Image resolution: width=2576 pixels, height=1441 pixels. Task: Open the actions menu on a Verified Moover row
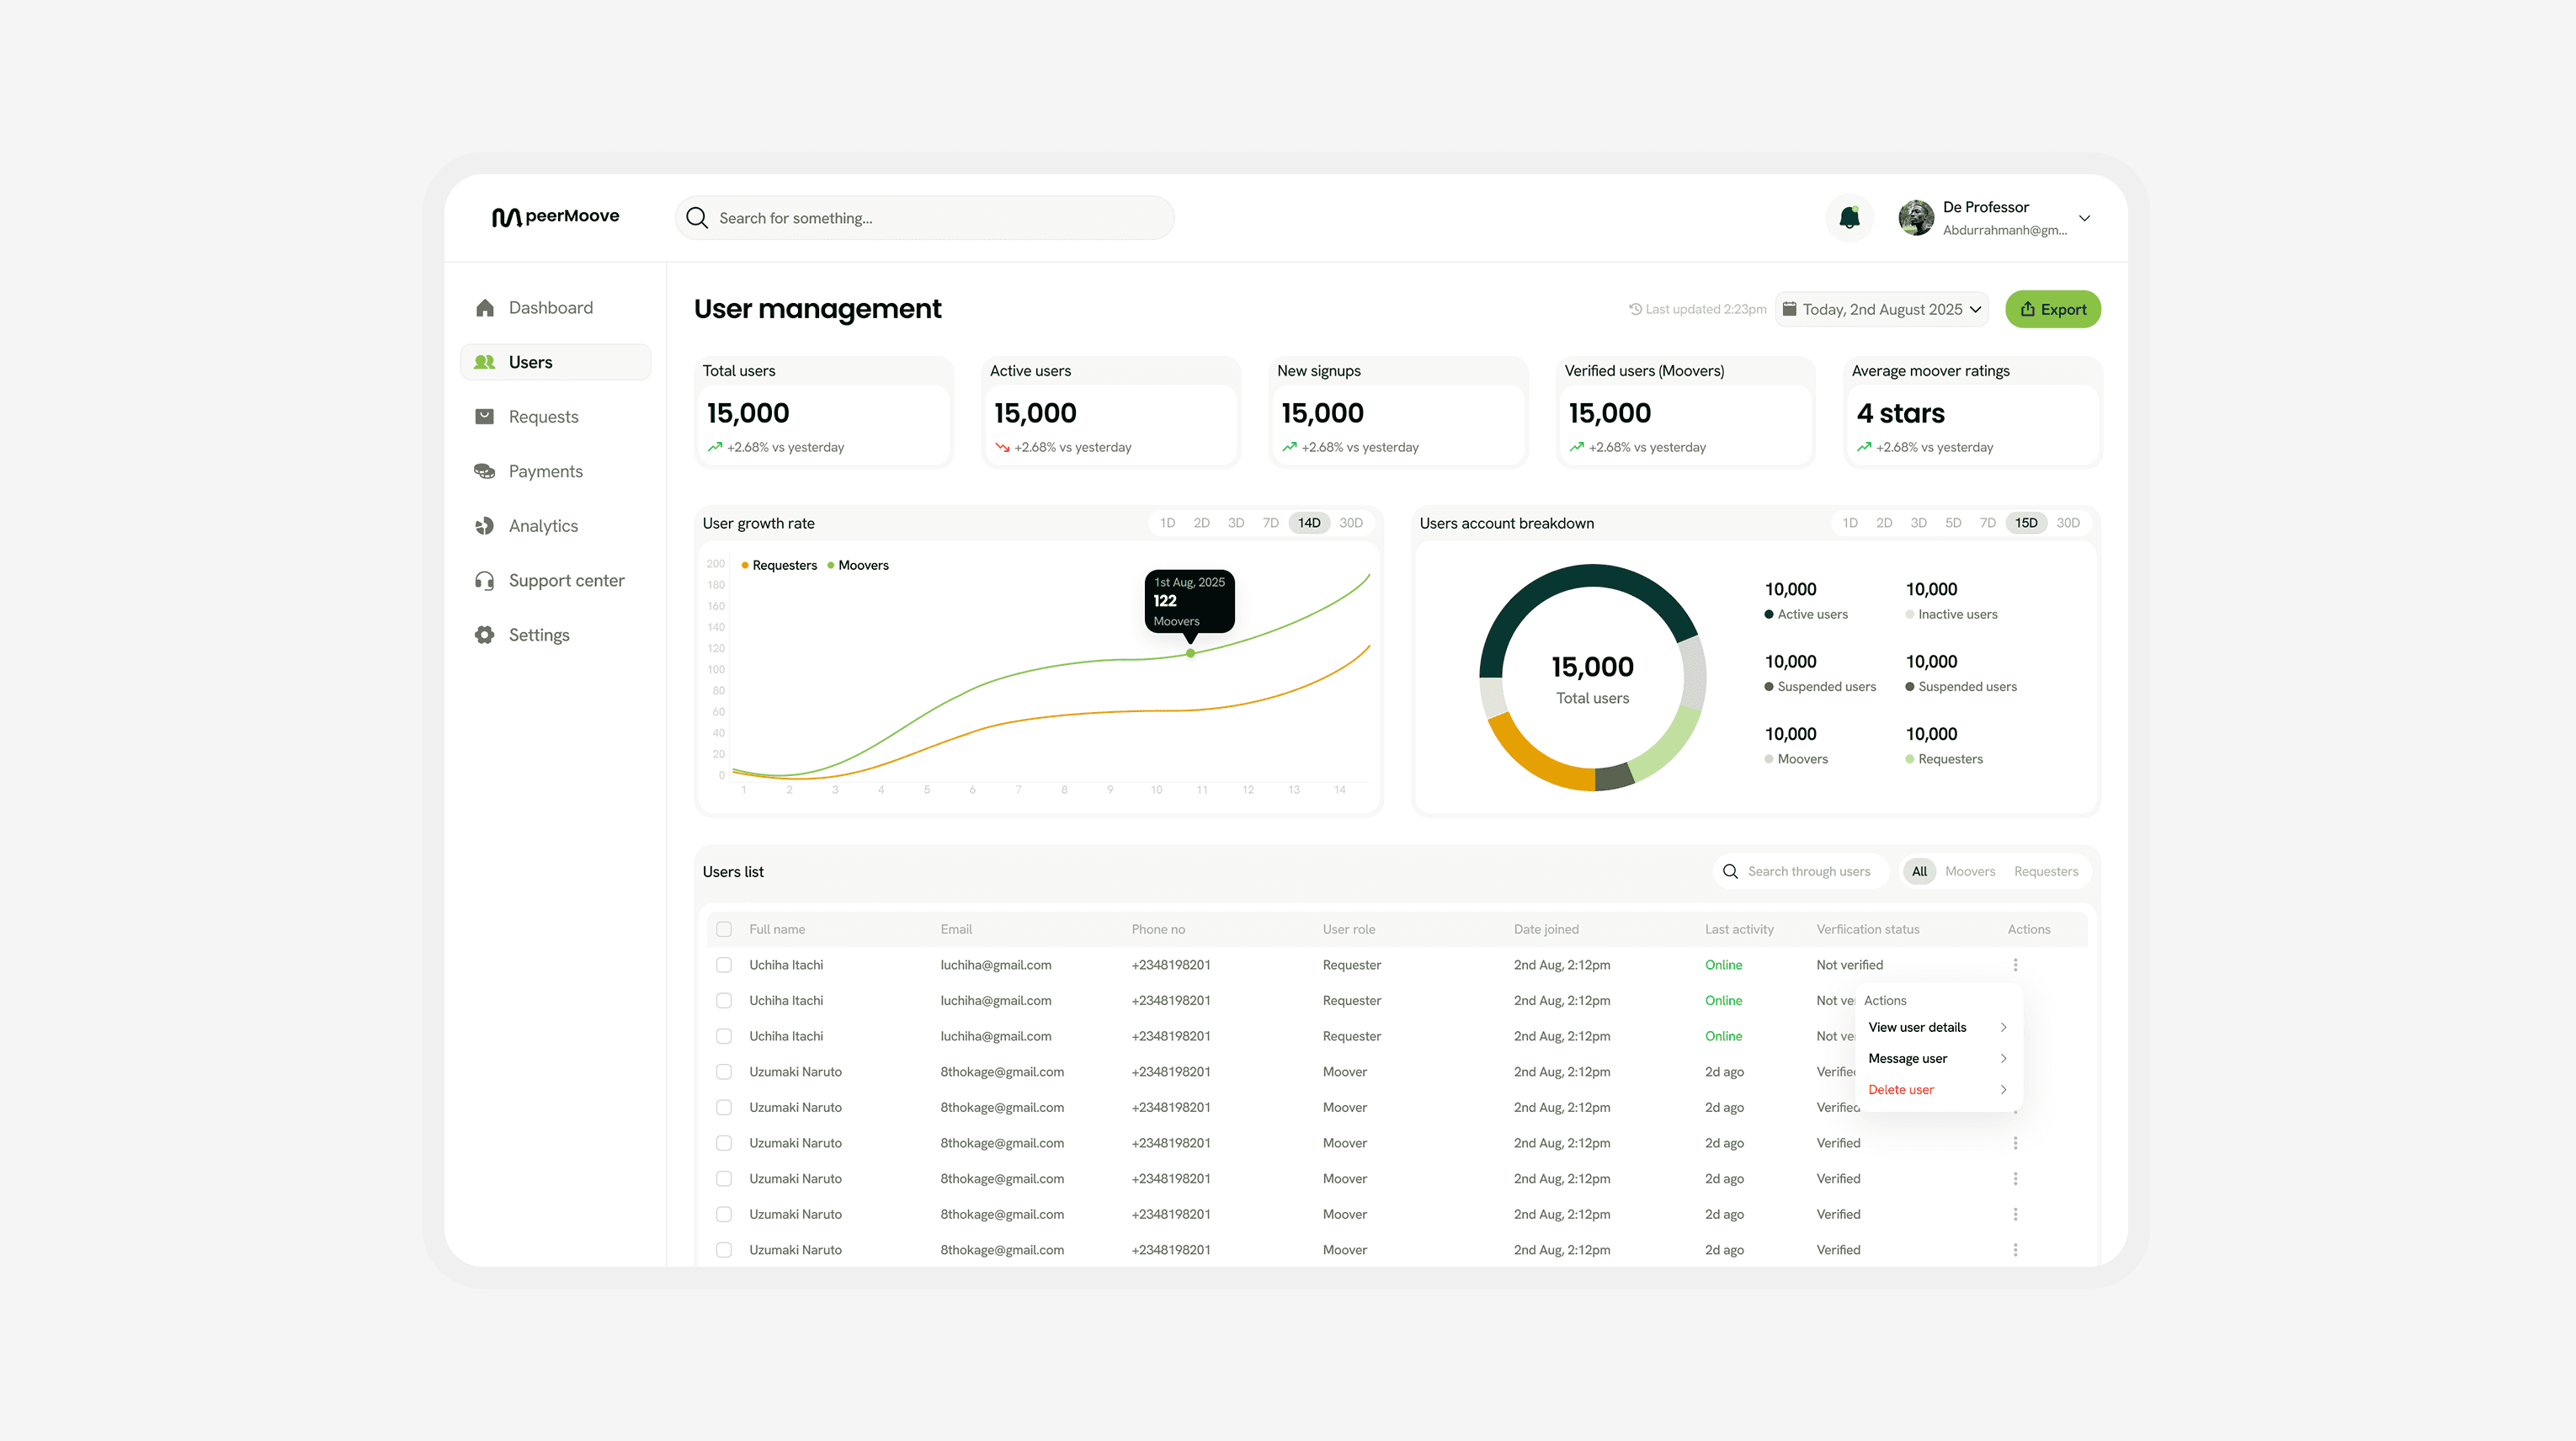pos(2016,1143)
